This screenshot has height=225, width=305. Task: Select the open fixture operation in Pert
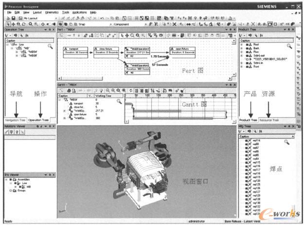(x=182, y=51)
